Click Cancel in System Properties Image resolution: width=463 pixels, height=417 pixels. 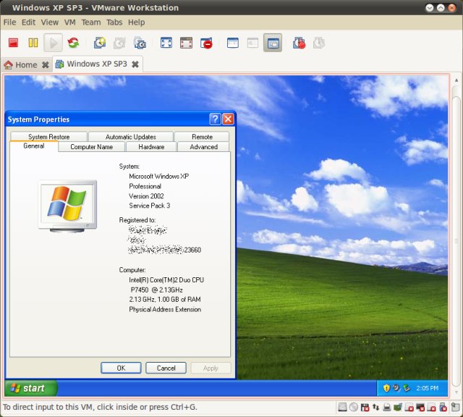coord(166,368)
